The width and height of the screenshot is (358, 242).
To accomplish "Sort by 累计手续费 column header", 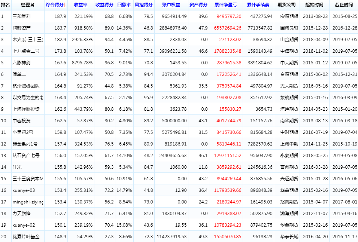I will (258, 5).
